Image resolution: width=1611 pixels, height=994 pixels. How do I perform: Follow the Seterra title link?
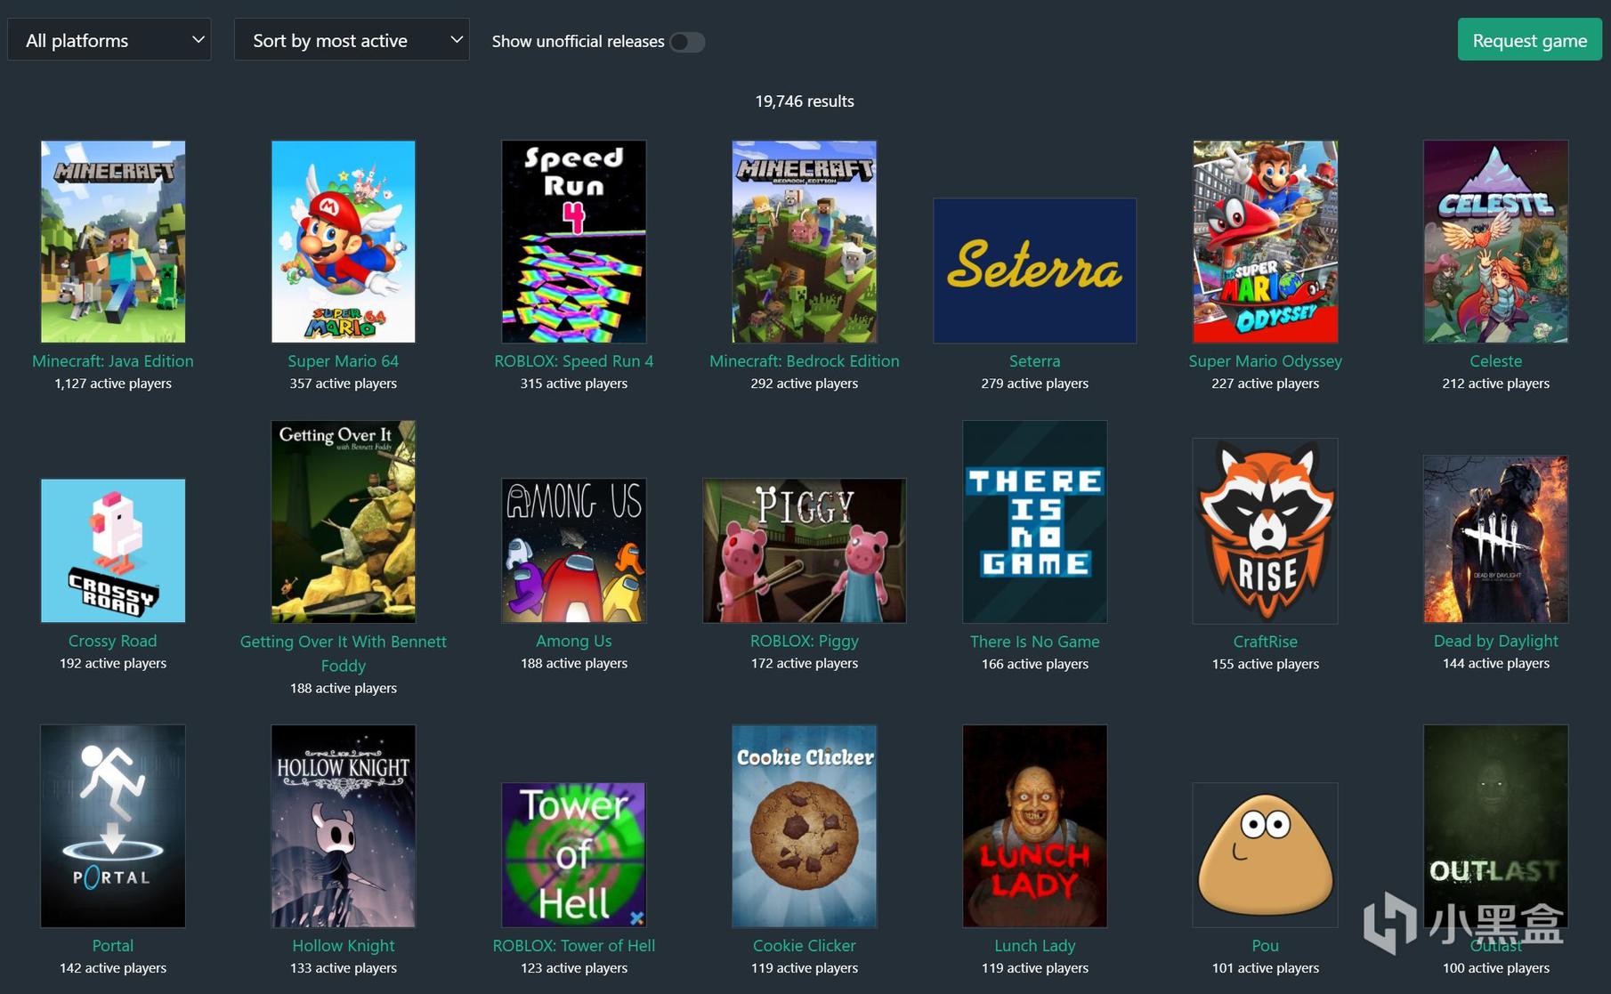(1035, 361)
